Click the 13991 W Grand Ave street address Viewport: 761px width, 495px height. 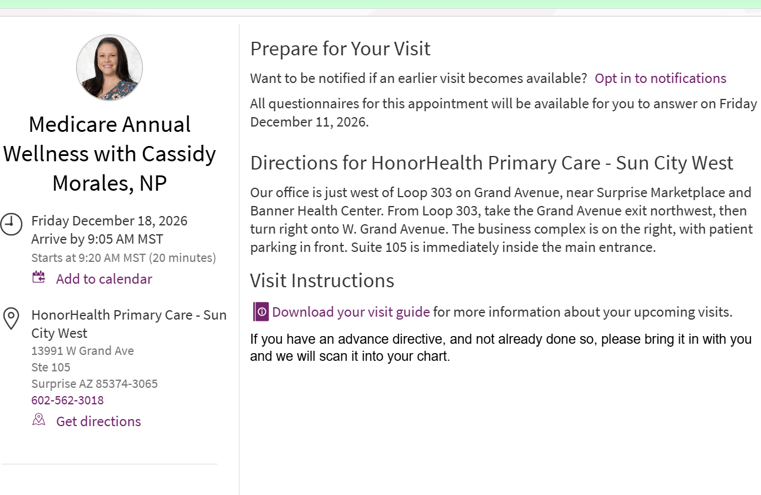click(82, 351)
